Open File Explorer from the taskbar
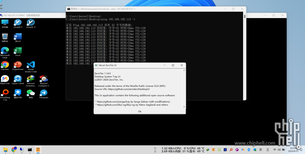 tap(6, 150)
